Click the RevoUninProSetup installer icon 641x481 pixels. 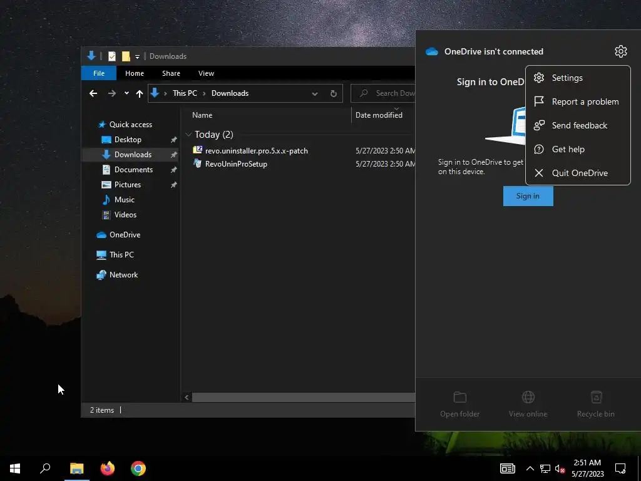(x=197, y=163)
